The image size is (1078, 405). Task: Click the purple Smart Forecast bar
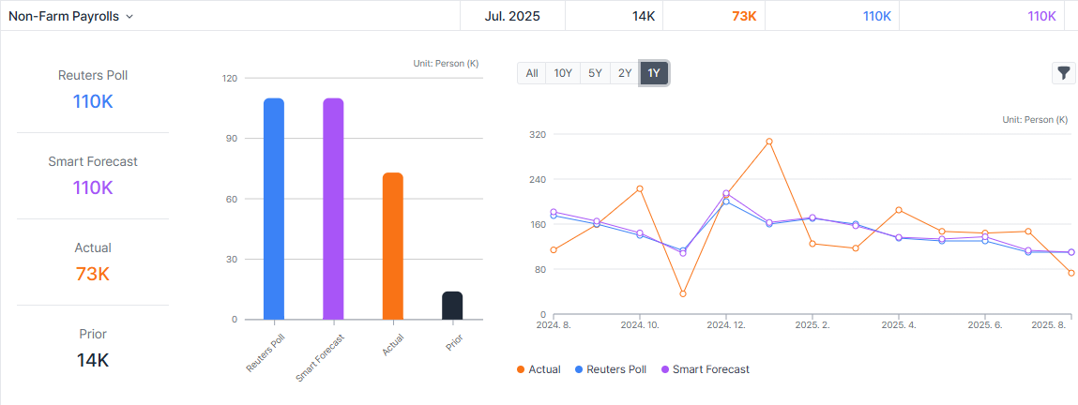click(333, 208)
